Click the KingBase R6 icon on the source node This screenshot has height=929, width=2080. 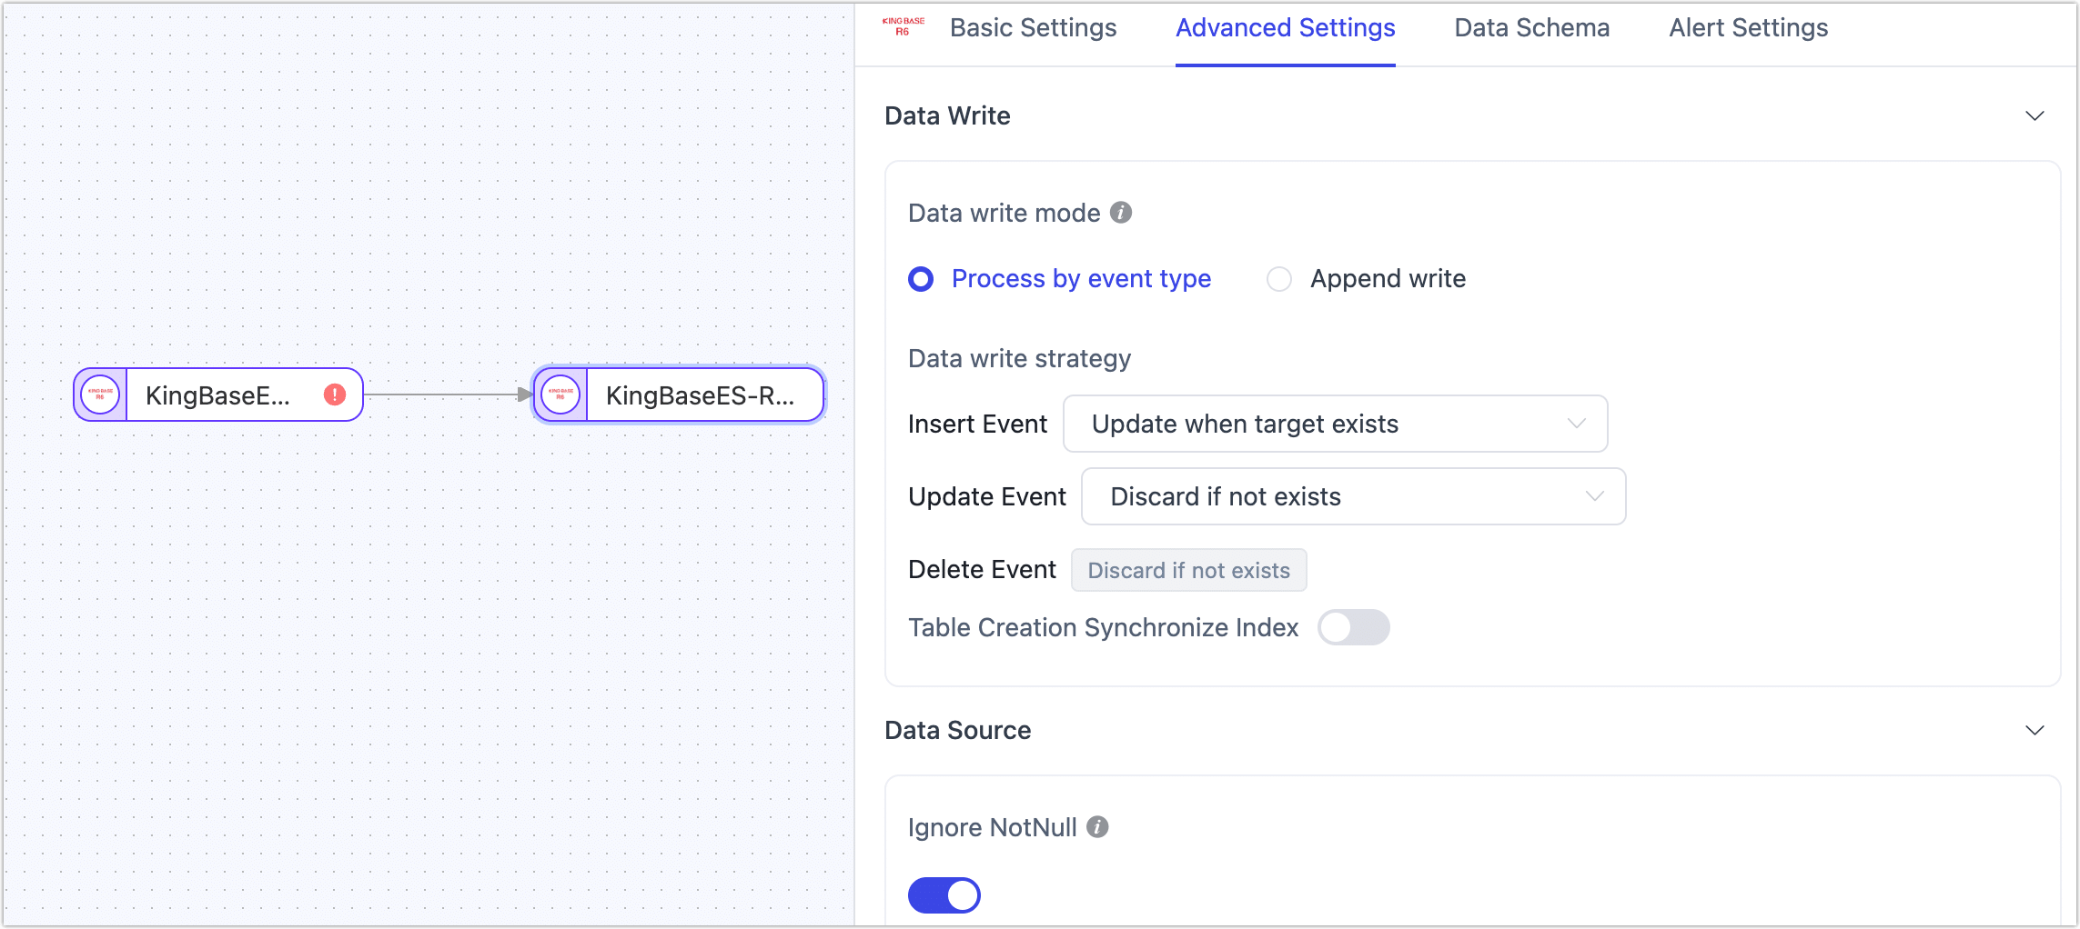pyautogui.click(x=100, y=395)
